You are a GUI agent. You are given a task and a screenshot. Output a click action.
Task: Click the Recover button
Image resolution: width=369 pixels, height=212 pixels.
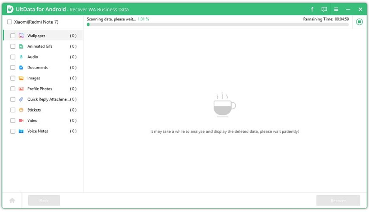point(338,201)
